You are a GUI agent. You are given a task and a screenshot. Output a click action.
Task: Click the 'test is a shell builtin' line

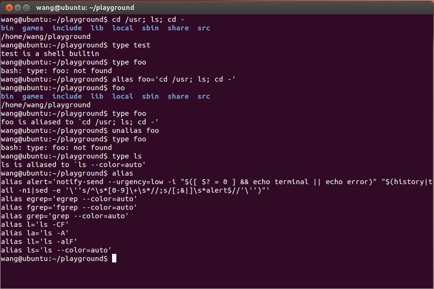click(x=50, y=53)
